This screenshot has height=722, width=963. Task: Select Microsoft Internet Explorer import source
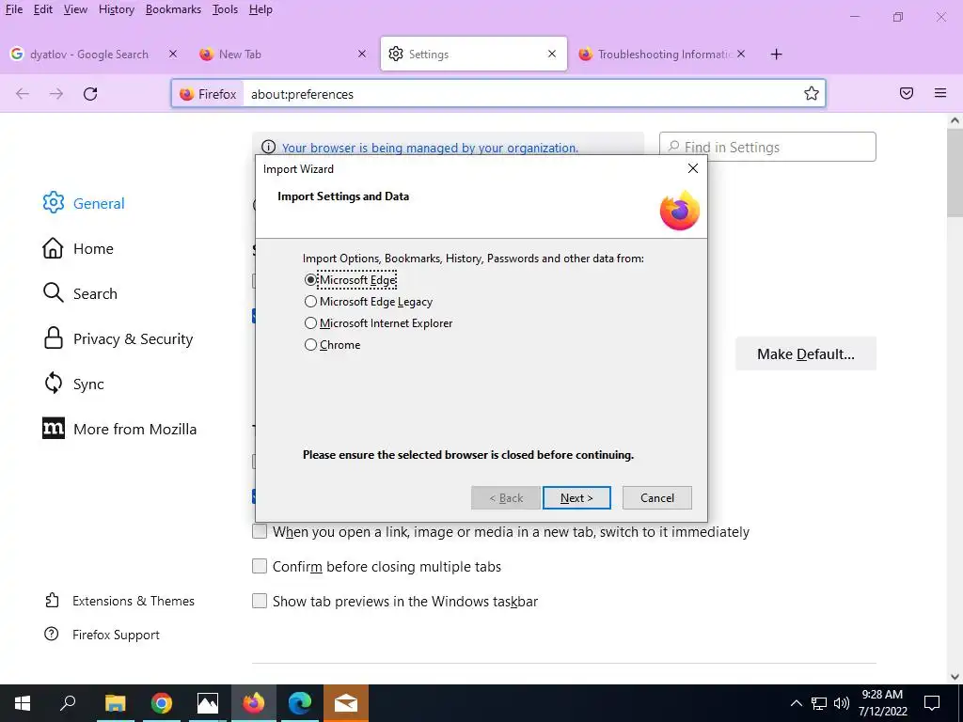[378, 323]
